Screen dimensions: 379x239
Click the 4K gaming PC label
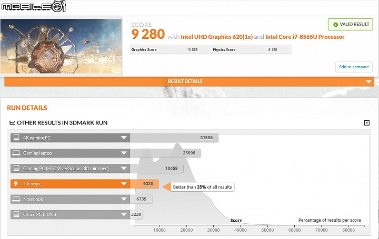37,138
